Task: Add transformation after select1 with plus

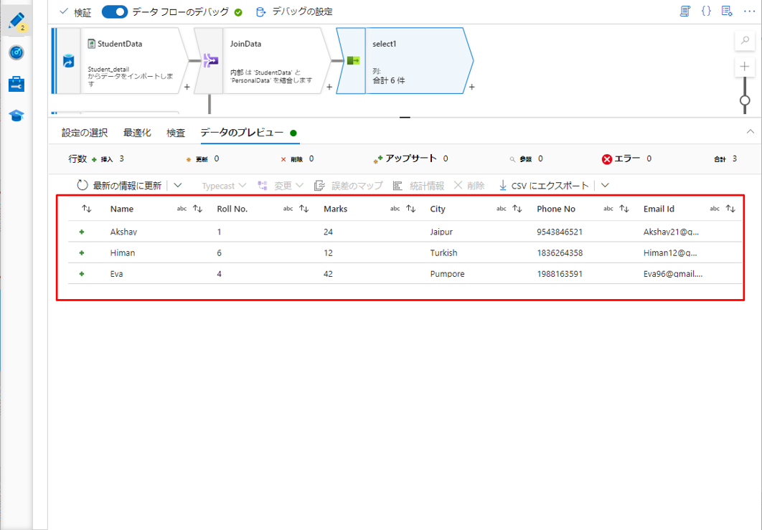Action: click(x=471, y=87)
